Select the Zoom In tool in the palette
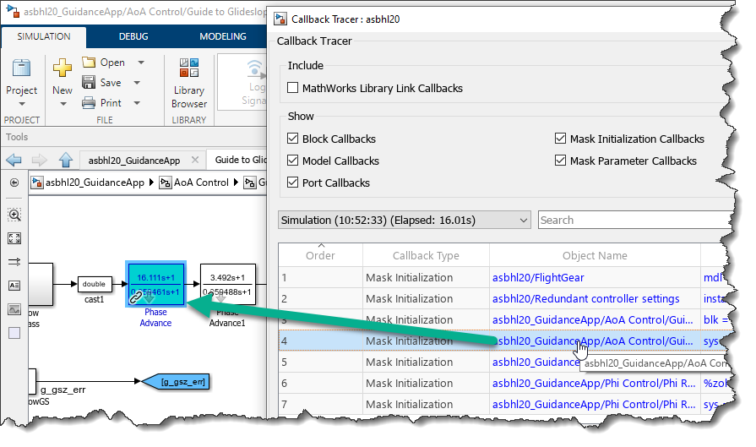Screen dimensions: 756x447 coord(14,215)
